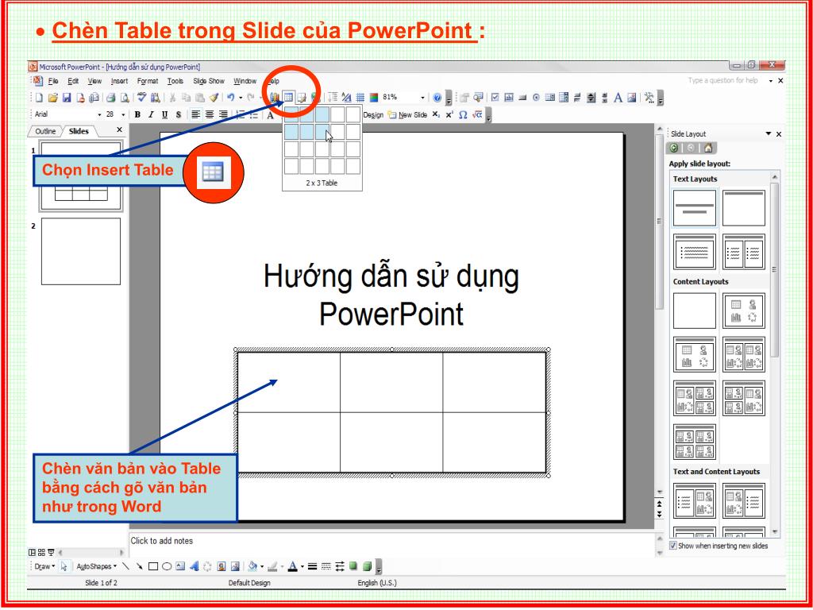
Task: Uncheck 'Show when inserting new slides'
Action: (x=672, y=546)
